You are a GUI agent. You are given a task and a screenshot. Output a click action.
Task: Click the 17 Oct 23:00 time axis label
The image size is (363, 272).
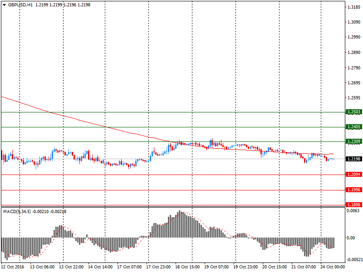pyautogui.click(x=158, y=267)
